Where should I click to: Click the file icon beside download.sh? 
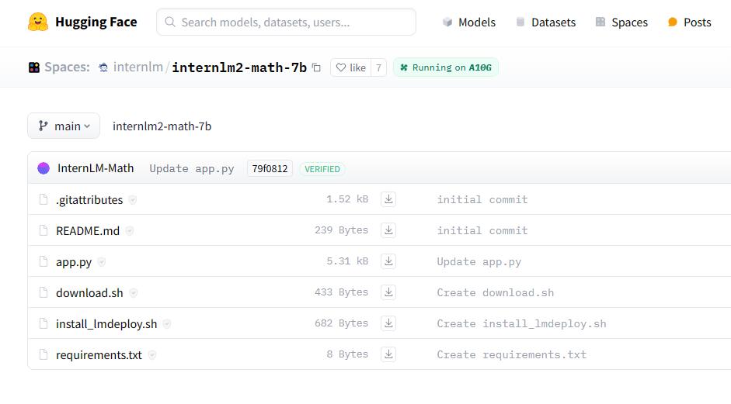[44, 292]
